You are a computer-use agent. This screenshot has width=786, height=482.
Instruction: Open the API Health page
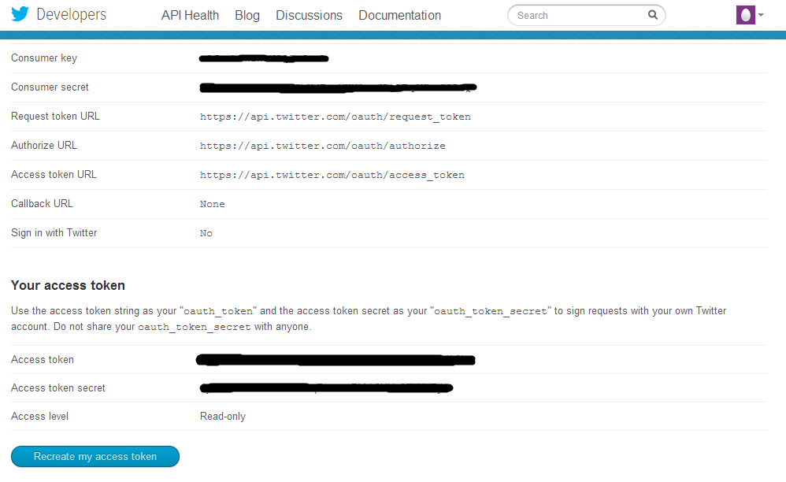190,16
